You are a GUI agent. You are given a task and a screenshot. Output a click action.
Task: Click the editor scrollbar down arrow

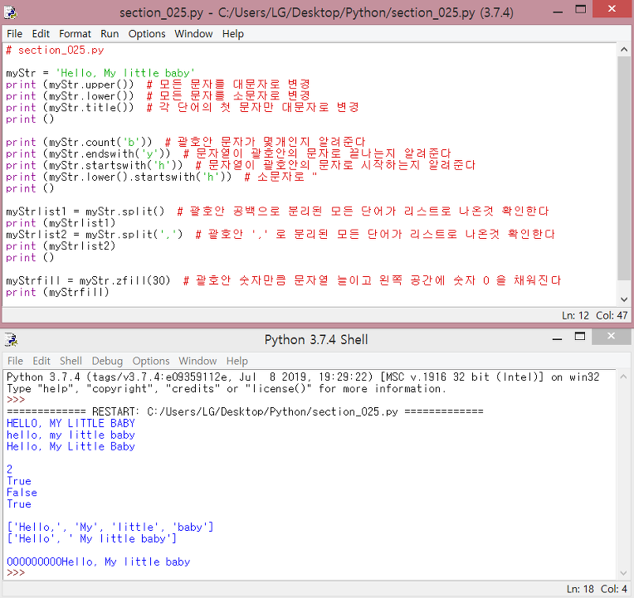(624, 299)
